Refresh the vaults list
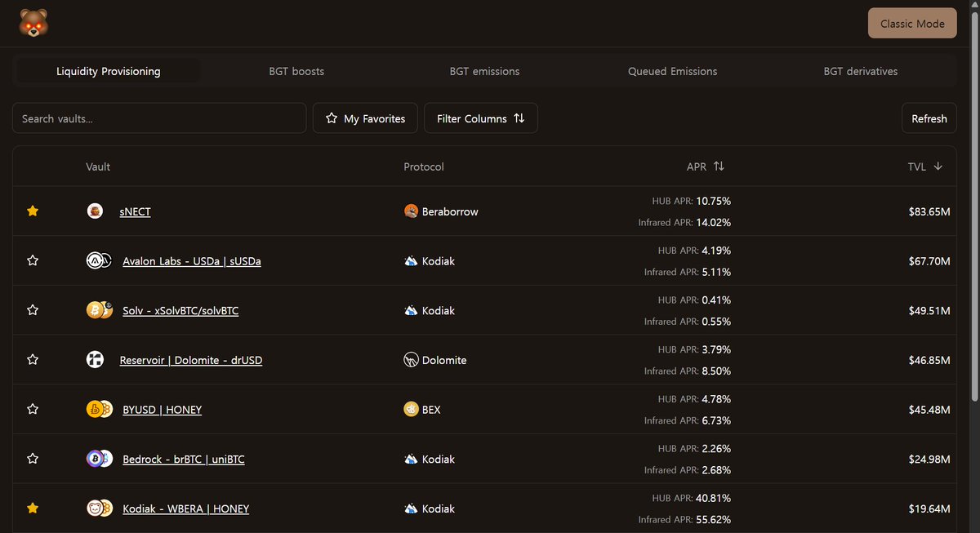 (x=929, y=118)
